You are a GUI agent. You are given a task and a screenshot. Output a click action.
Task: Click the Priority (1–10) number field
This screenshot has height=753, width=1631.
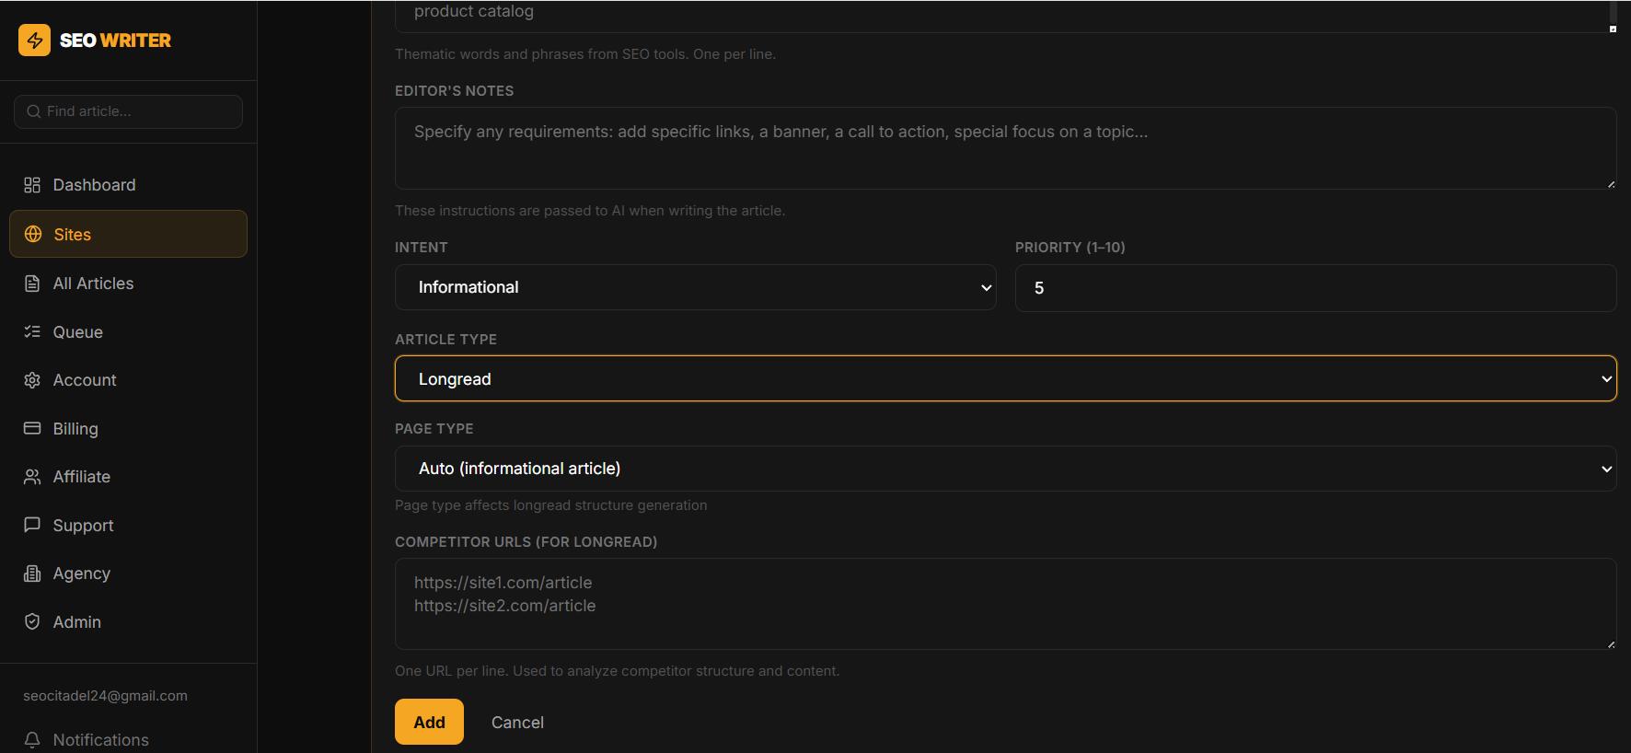tap(1315, 287)
